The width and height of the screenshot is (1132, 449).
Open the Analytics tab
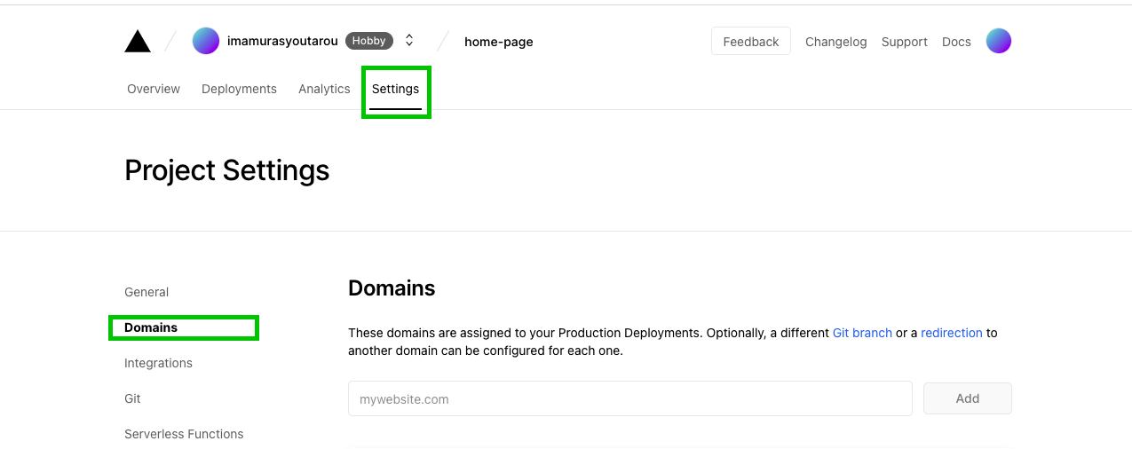tap(324, 89)
